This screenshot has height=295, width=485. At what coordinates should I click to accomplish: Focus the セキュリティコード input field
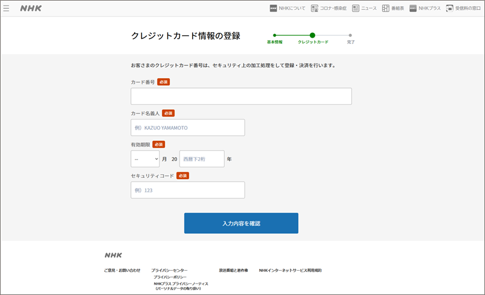(x=187, y=190)
